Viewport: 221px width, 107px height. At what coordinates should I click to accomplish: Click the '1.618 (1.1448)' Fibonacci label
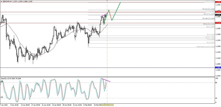pos(210,2)
